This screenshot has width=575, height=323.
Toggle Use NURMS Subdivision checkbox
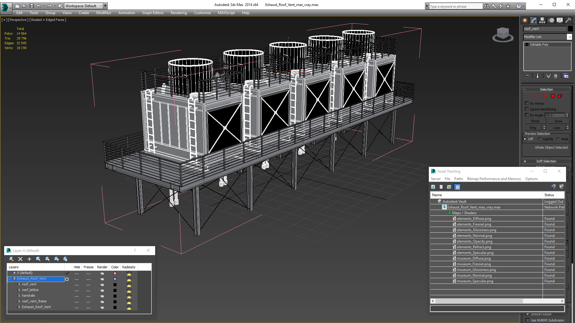527,320
